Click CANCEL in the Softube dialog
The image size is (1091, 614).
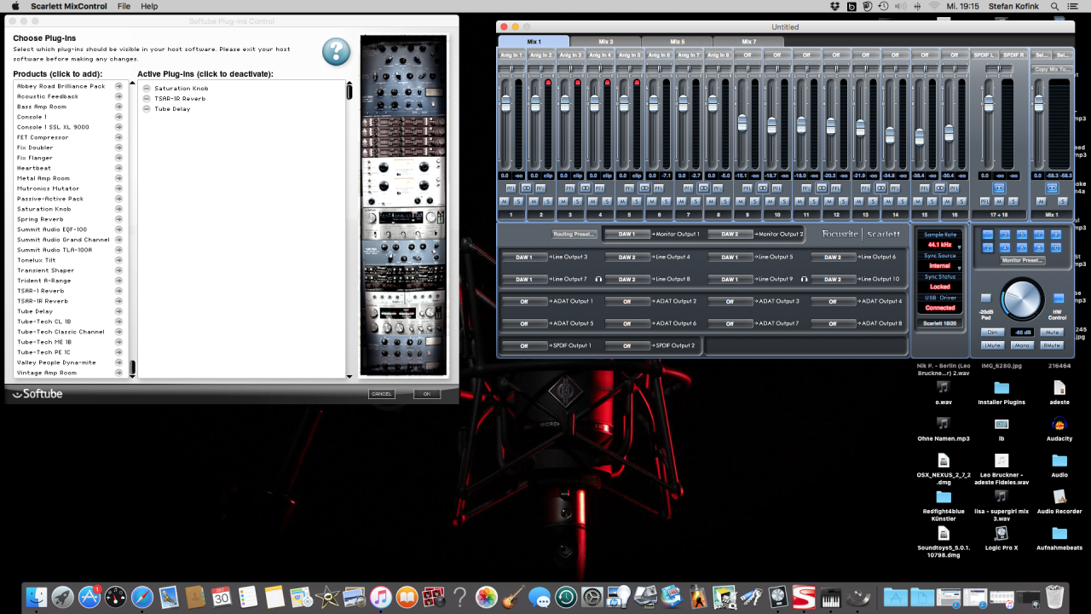point(382,394)
